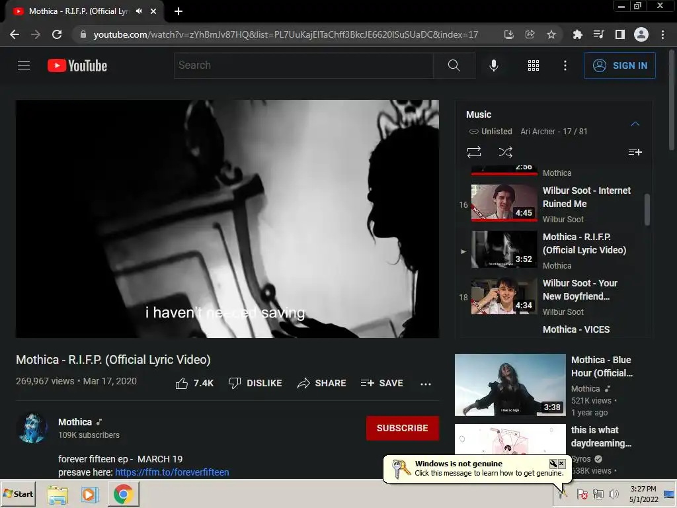Viewport: 677px width, 508px height.
Task: Close the Mothica YouTube tab
Action: (x=153, y=11)
